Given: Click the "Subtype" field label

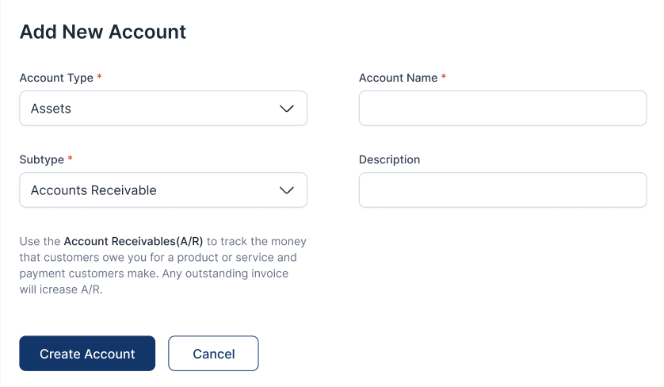Looking at the screenshot, I should tap(41, 159).
